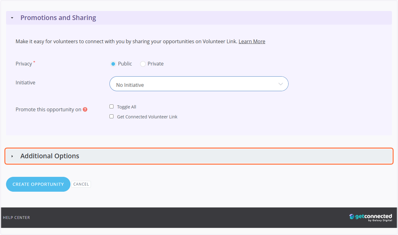Open the Help Center footer link

(16, 217)
